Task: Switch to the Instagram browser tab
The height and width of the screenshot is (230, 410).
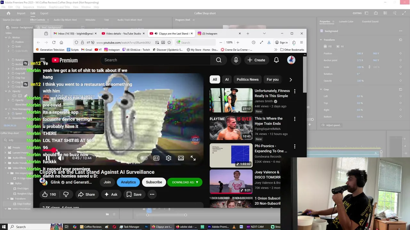Action: [x=219, y=34]
